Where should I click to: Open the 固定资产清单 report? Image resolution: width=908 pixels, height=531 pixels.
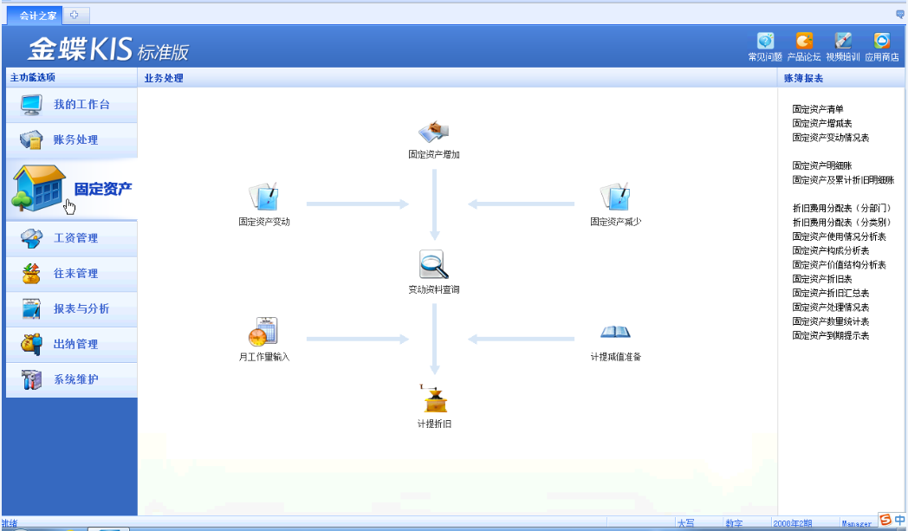(x=818, y=109)
